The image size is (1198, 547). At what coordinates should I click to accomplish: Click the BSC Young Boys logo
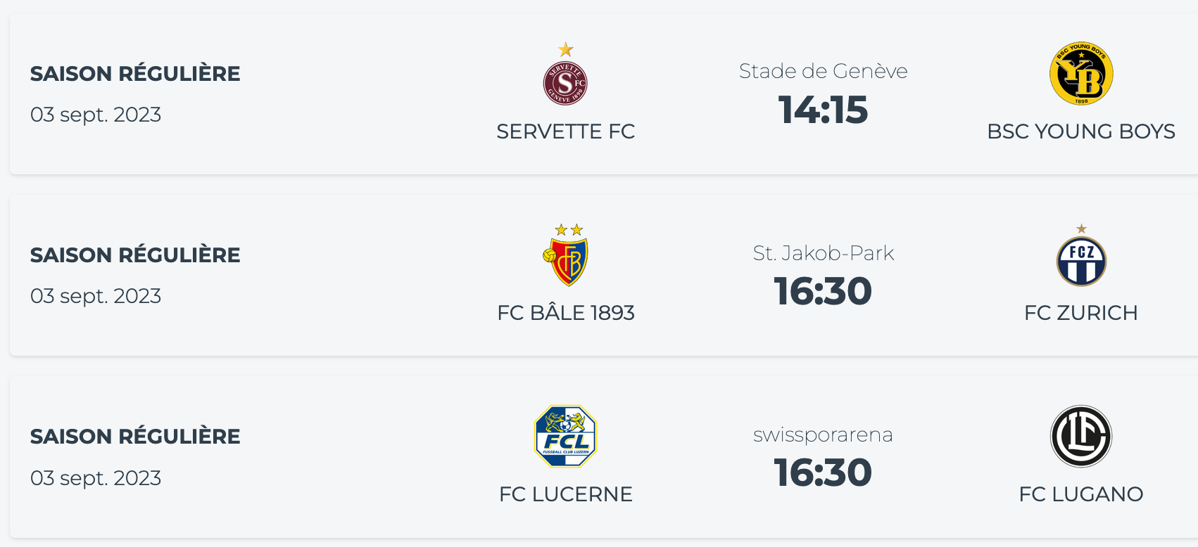[1081, 74]
